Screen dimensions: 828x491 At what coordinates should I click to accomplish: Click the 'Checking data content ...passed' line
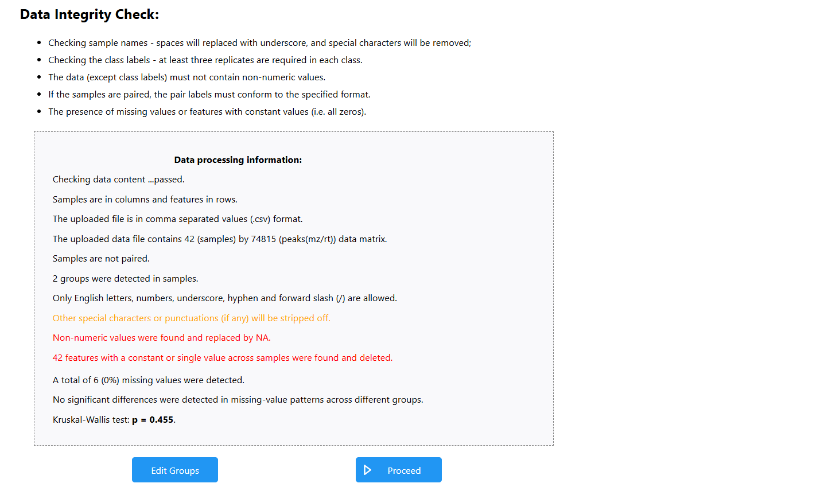coord(119,180)
